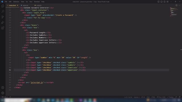Click the feedback icon in status bar

coord(176,97)
